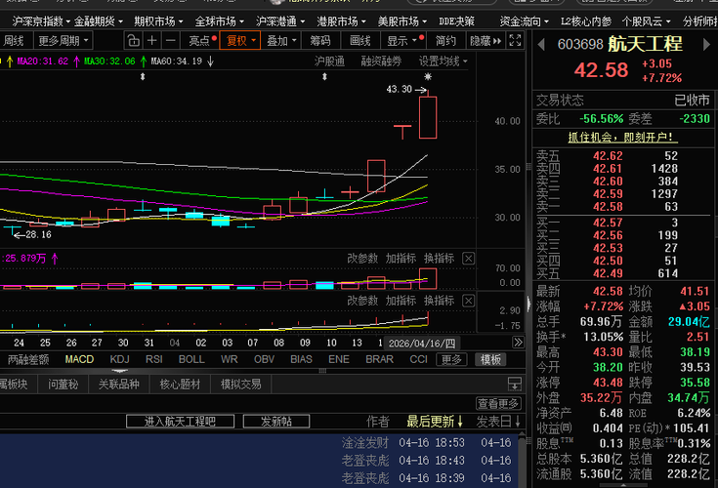Open 叠加 overlay dropdown

point(281,41)
